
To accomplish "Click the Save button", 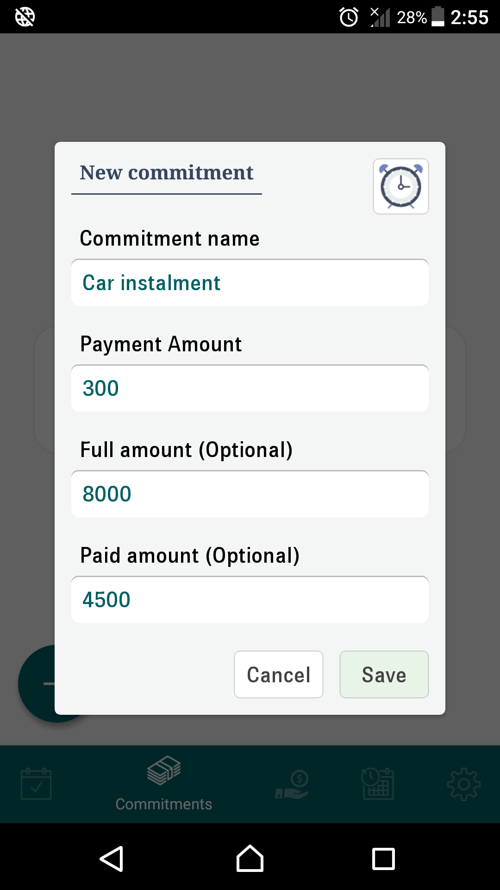I will point(384,674).
